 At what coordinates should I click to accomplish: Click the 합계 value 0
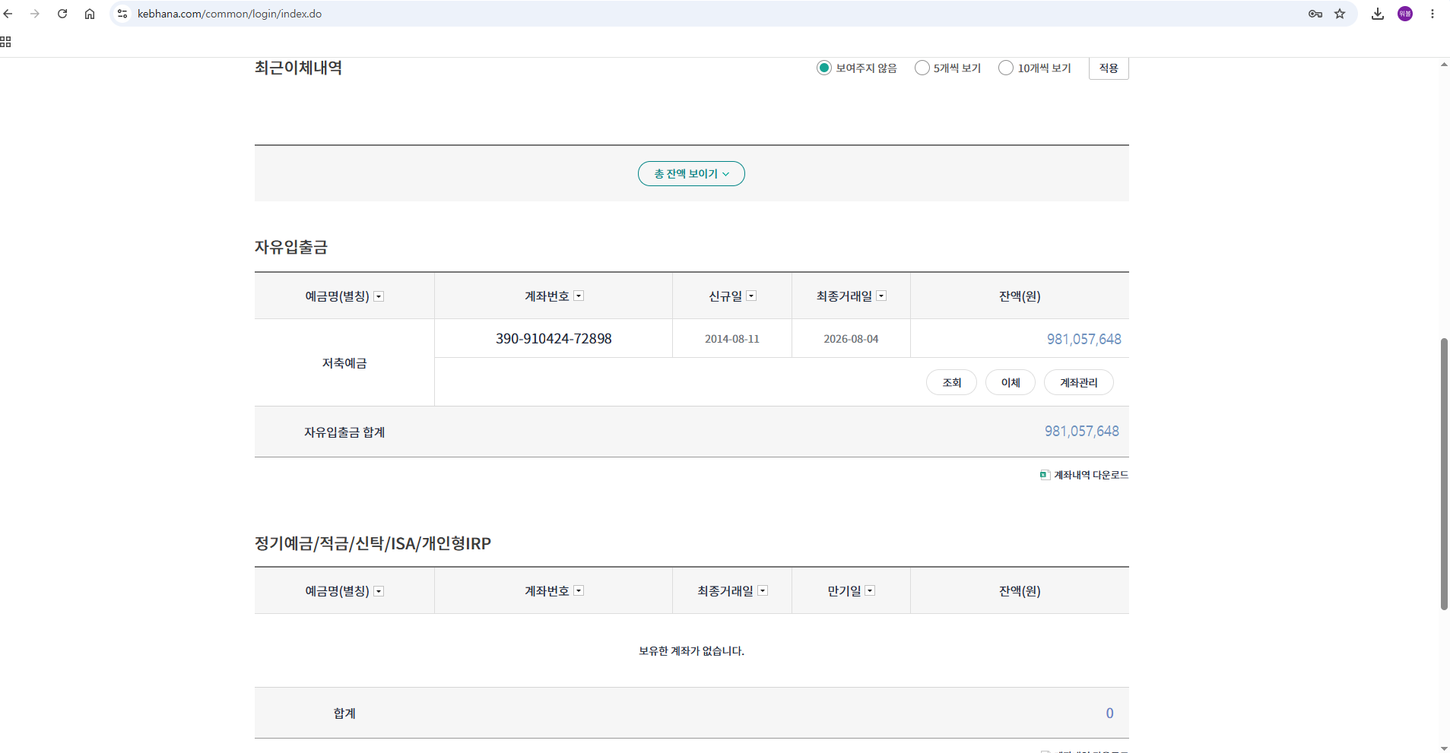click(x=1109, y=713)
